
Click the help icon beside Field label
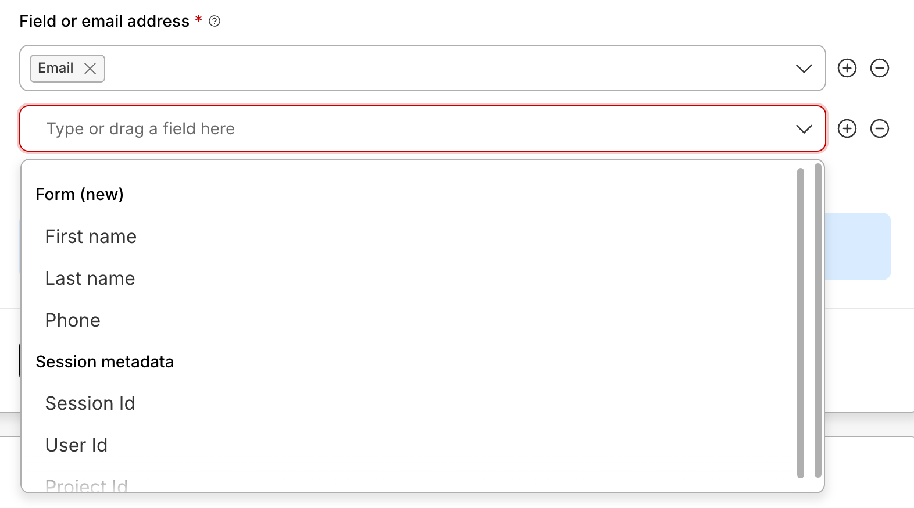click(215, 22)
